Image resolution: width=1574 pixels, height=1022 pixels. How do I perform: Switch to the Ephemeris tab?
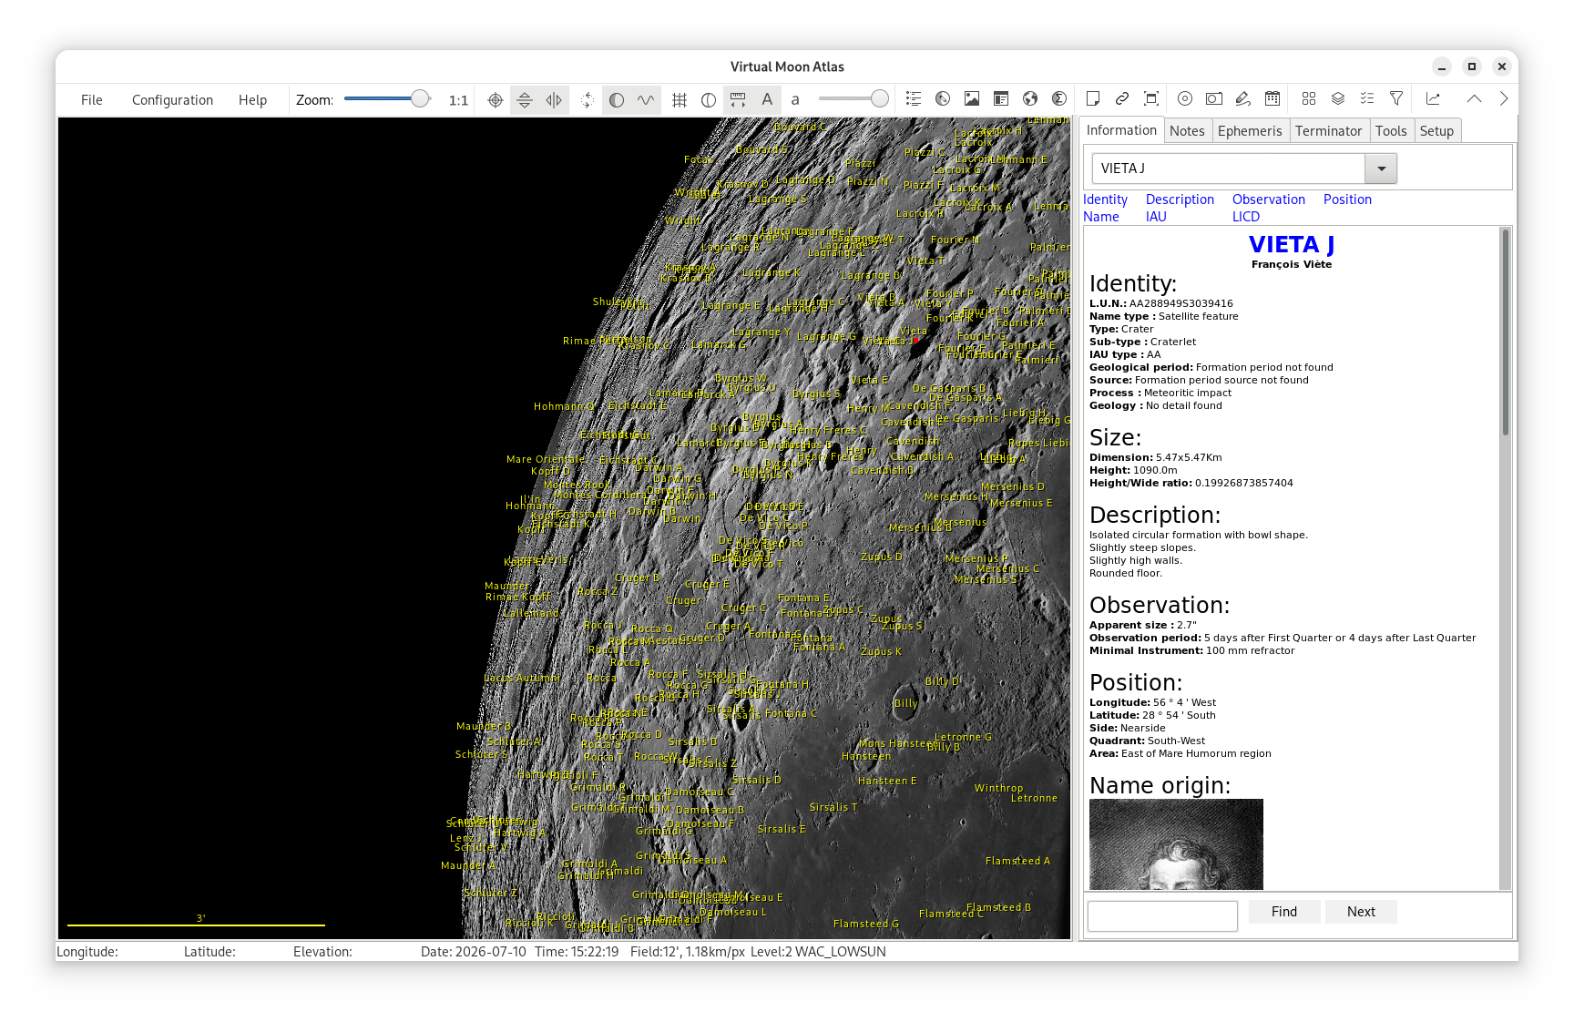[x=1250, y=131]
